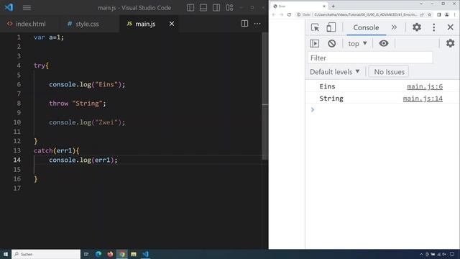
Task: Close the Chrome browser tab
Action: pyautogui.click(x=324, y=6)
